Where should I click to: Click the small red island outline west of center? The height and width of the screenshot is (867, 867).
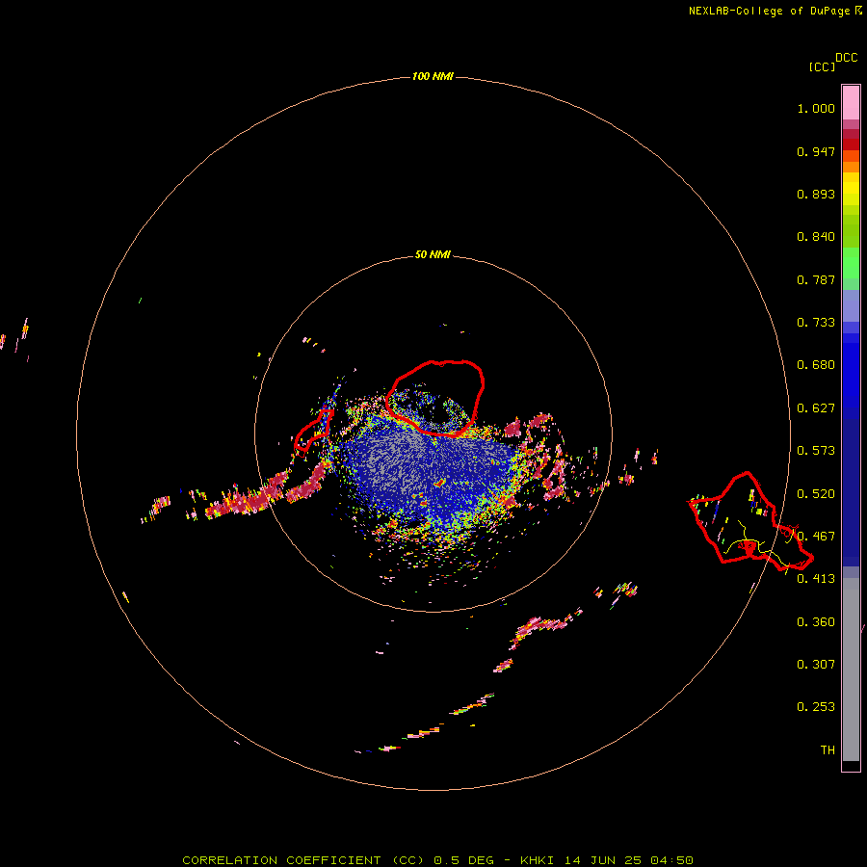click(x=313, y=431)
